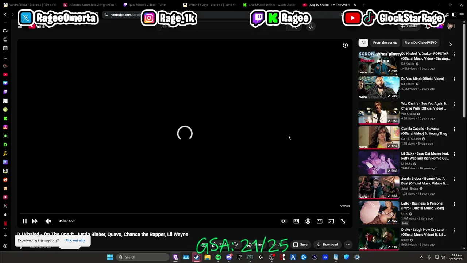Switch to the Watch 56 Days browser tab
This screenshot has height=263, width=467.
pyautogui.click(x=210, y=5)
